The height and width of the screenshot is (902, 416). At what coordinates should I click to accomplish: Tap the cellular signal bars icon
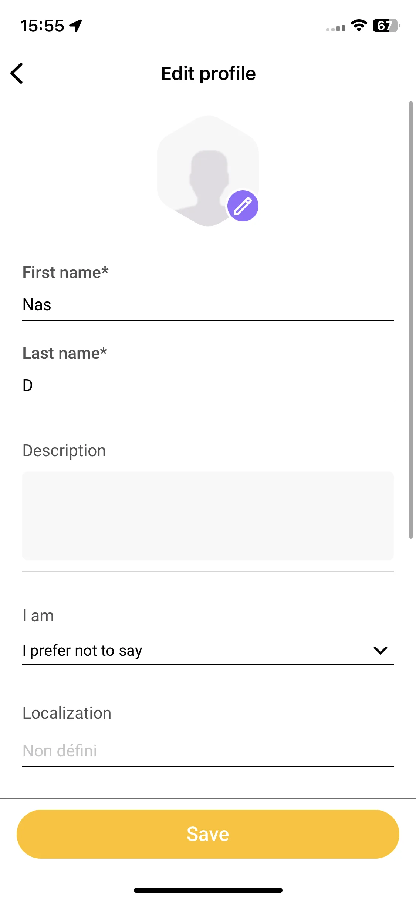(x=335, y=28)
